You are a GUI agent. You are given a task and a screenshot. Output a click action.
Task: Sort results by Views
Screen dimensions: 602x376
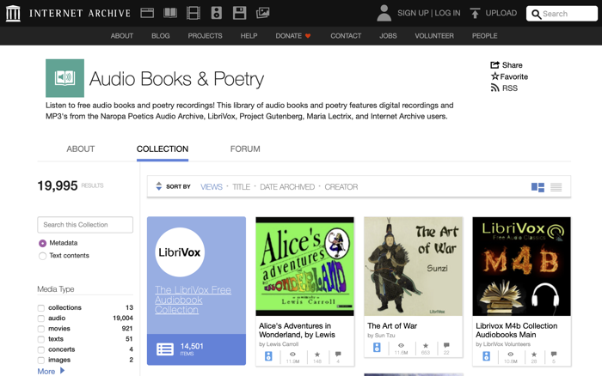pyautogui.click(x=212, y=186)
